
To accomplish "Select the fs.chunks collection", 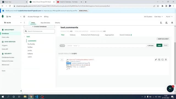I will [31, 44].
